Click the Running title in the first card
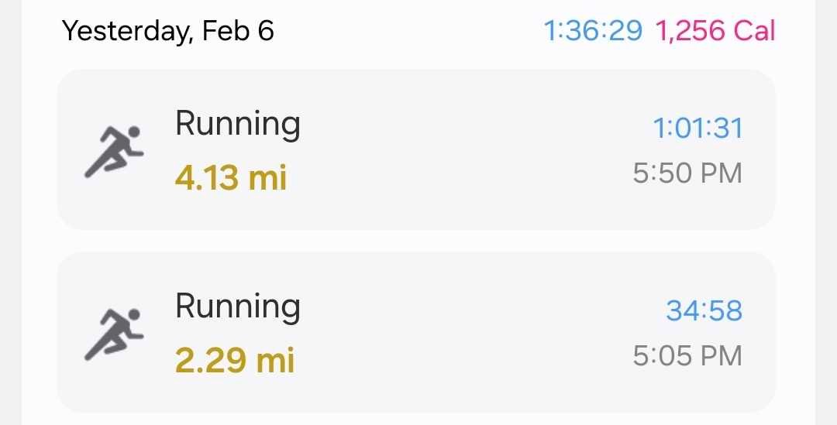This screenshot has height=425, width=837. pos(238,125)
